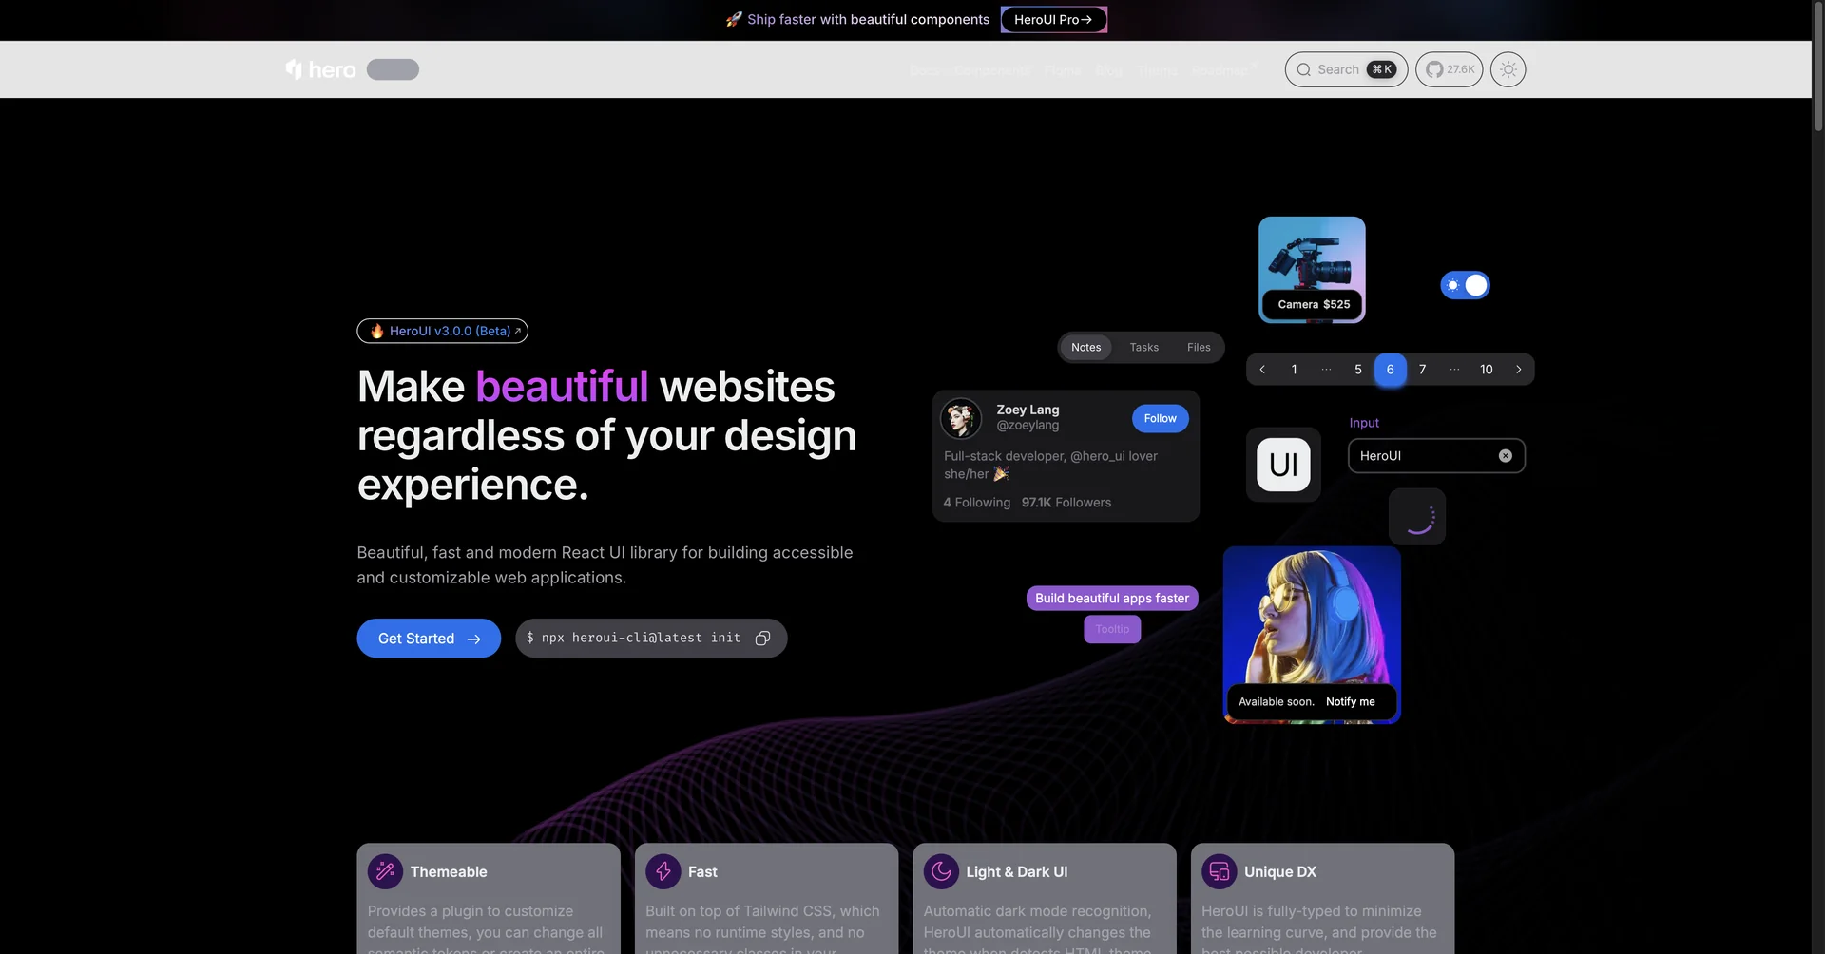
Task: Click the loading spinner tile
Action: (x=1417, y=517)
